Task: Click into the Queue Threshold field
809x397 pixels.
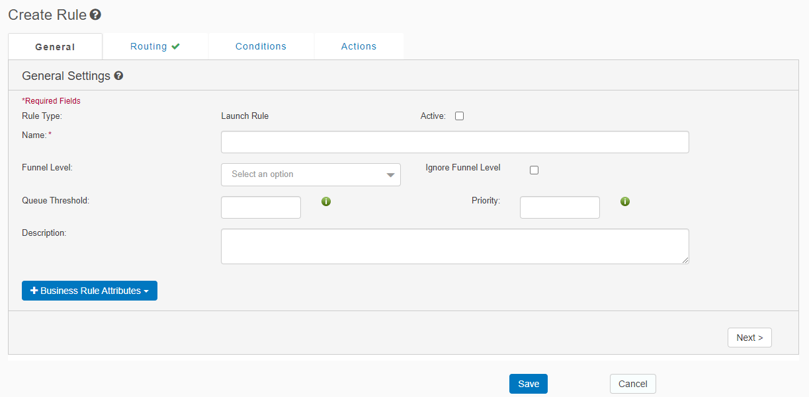Action: (261, 207)
